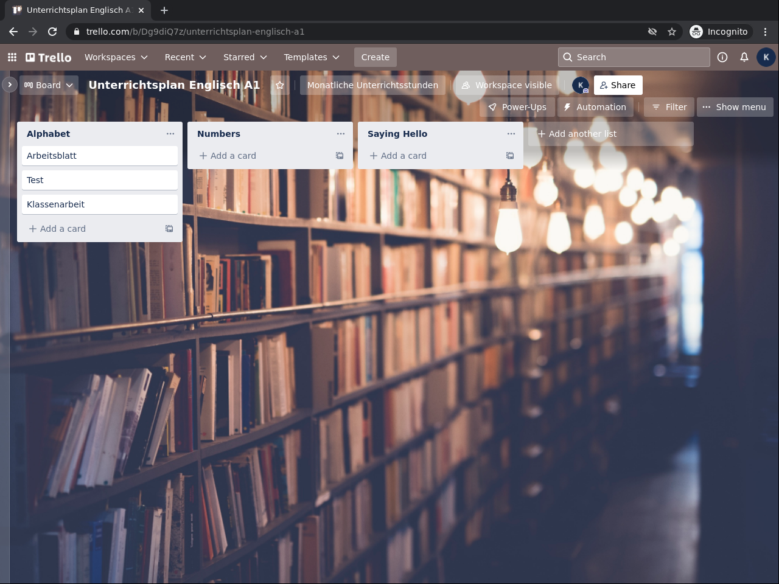Screen dimensions: 779x584
Task: Add a card to the Numbers list
Action: 260,156
